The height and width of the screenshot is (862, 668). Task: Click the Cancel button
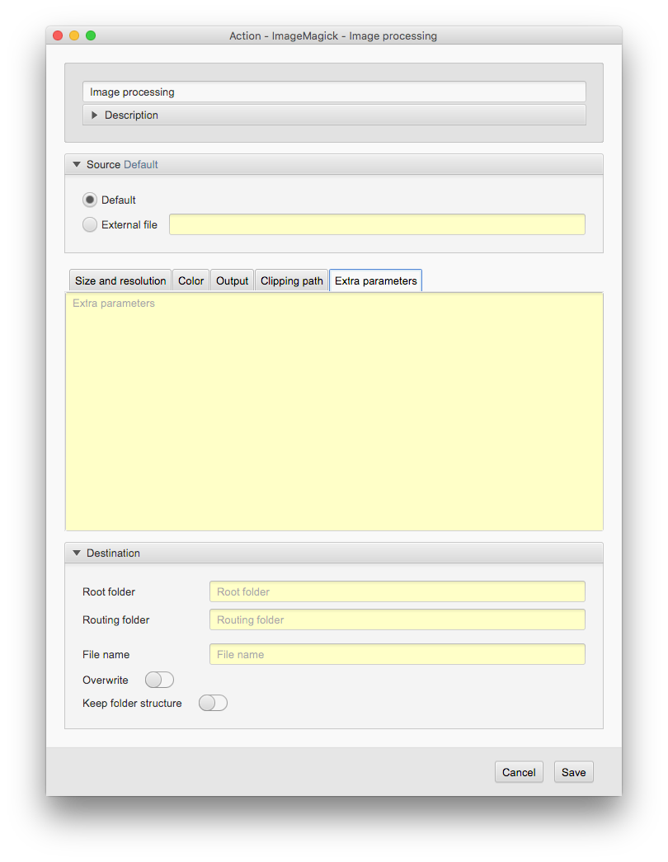[x=519, y=772]
